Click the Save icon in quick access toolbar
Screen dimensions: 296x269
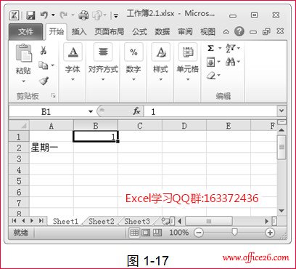[30, 16]
